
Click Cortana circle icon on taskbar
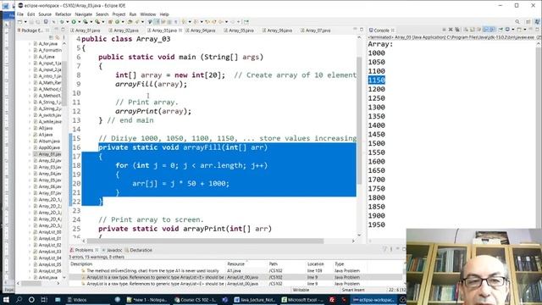coord(31,299)
